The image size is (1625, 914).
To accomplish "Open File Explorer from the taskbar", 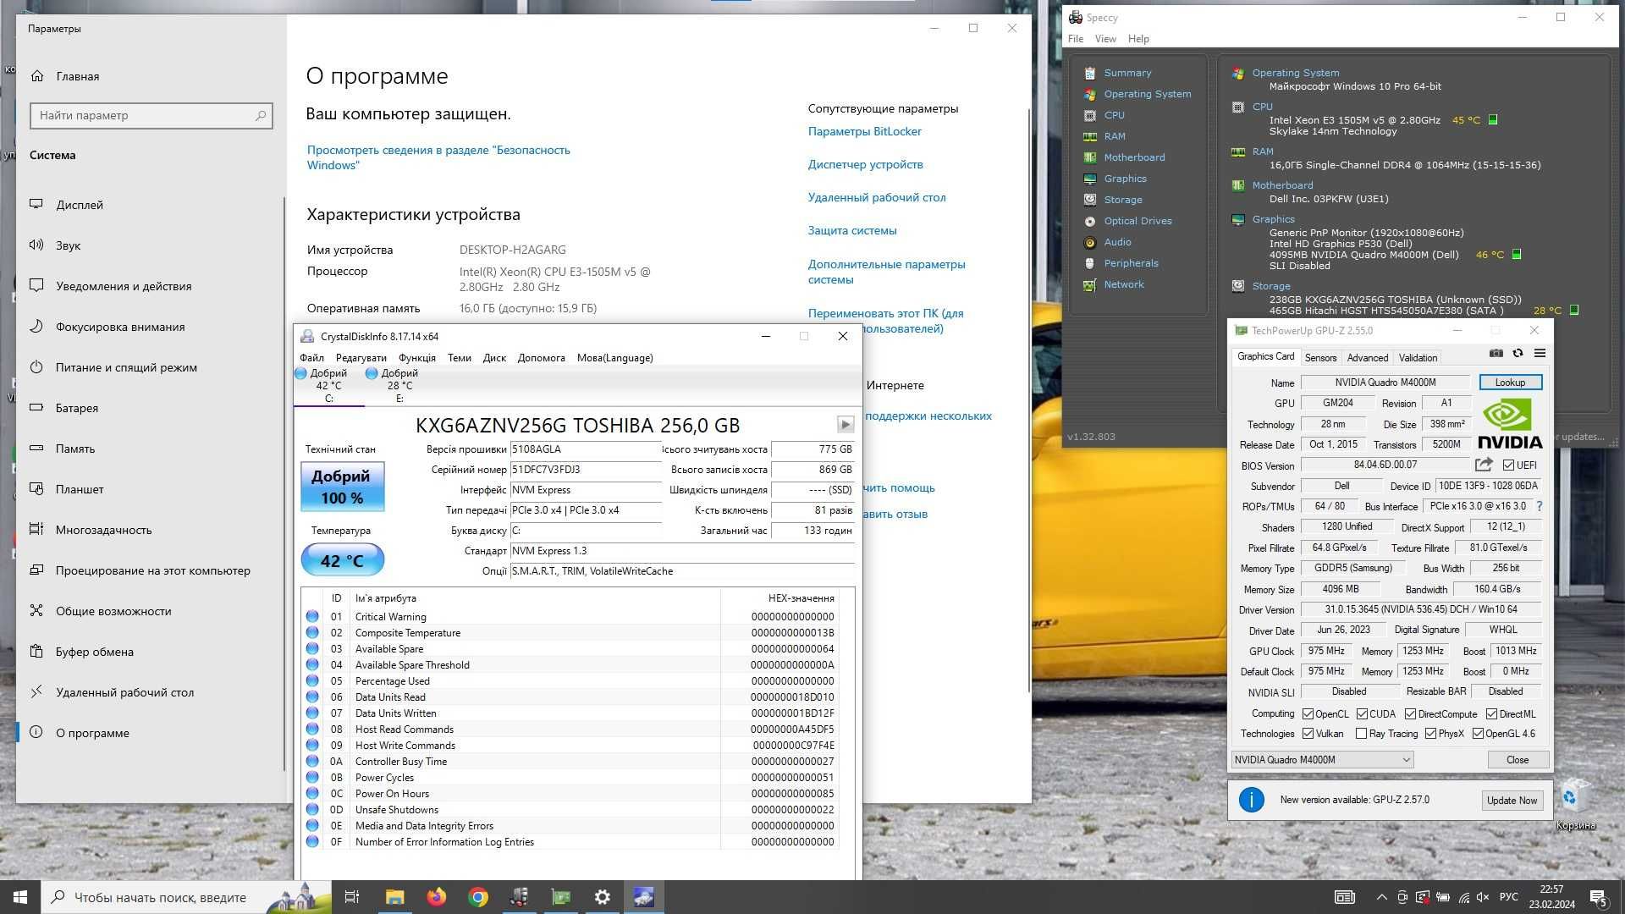I will pos(395,897).
